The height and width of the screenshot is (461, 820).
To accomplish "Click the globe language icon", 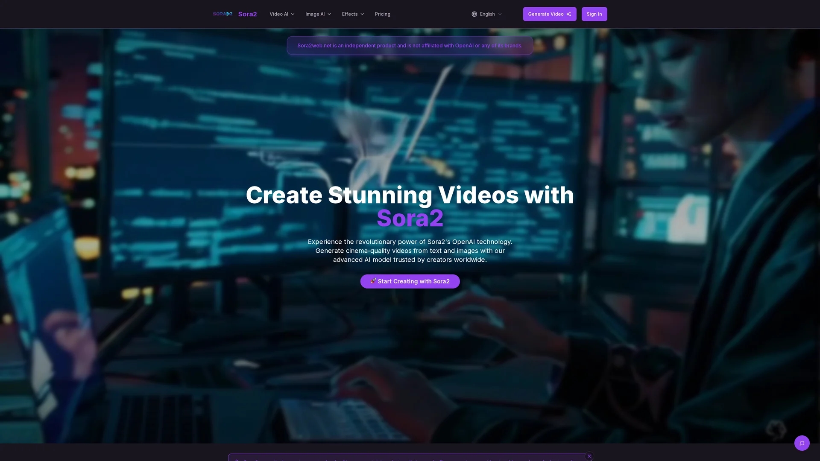I will (474, 14).
